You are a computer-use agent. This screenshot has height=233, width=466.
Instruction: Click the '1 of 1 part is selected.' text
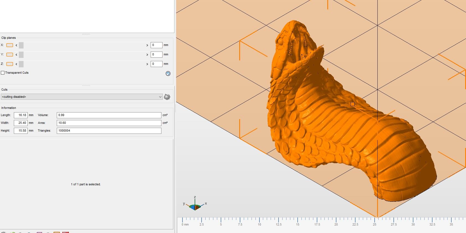point(86,184)
